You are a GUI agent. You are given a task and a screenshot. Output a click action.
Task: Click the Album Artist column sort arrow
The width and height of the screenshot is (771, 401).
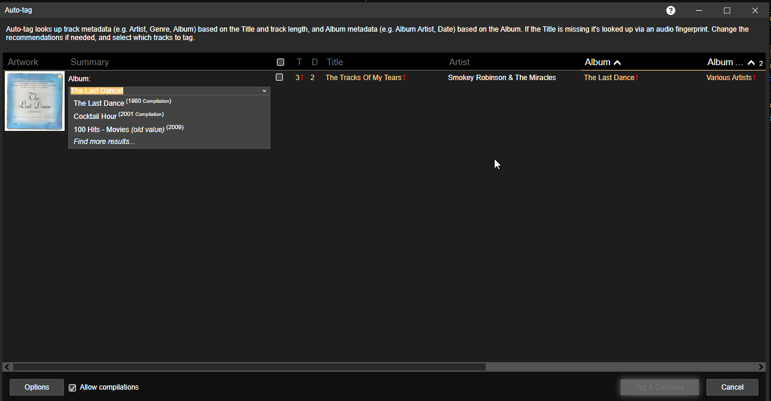pyautogui.click(x=751, y=63)
